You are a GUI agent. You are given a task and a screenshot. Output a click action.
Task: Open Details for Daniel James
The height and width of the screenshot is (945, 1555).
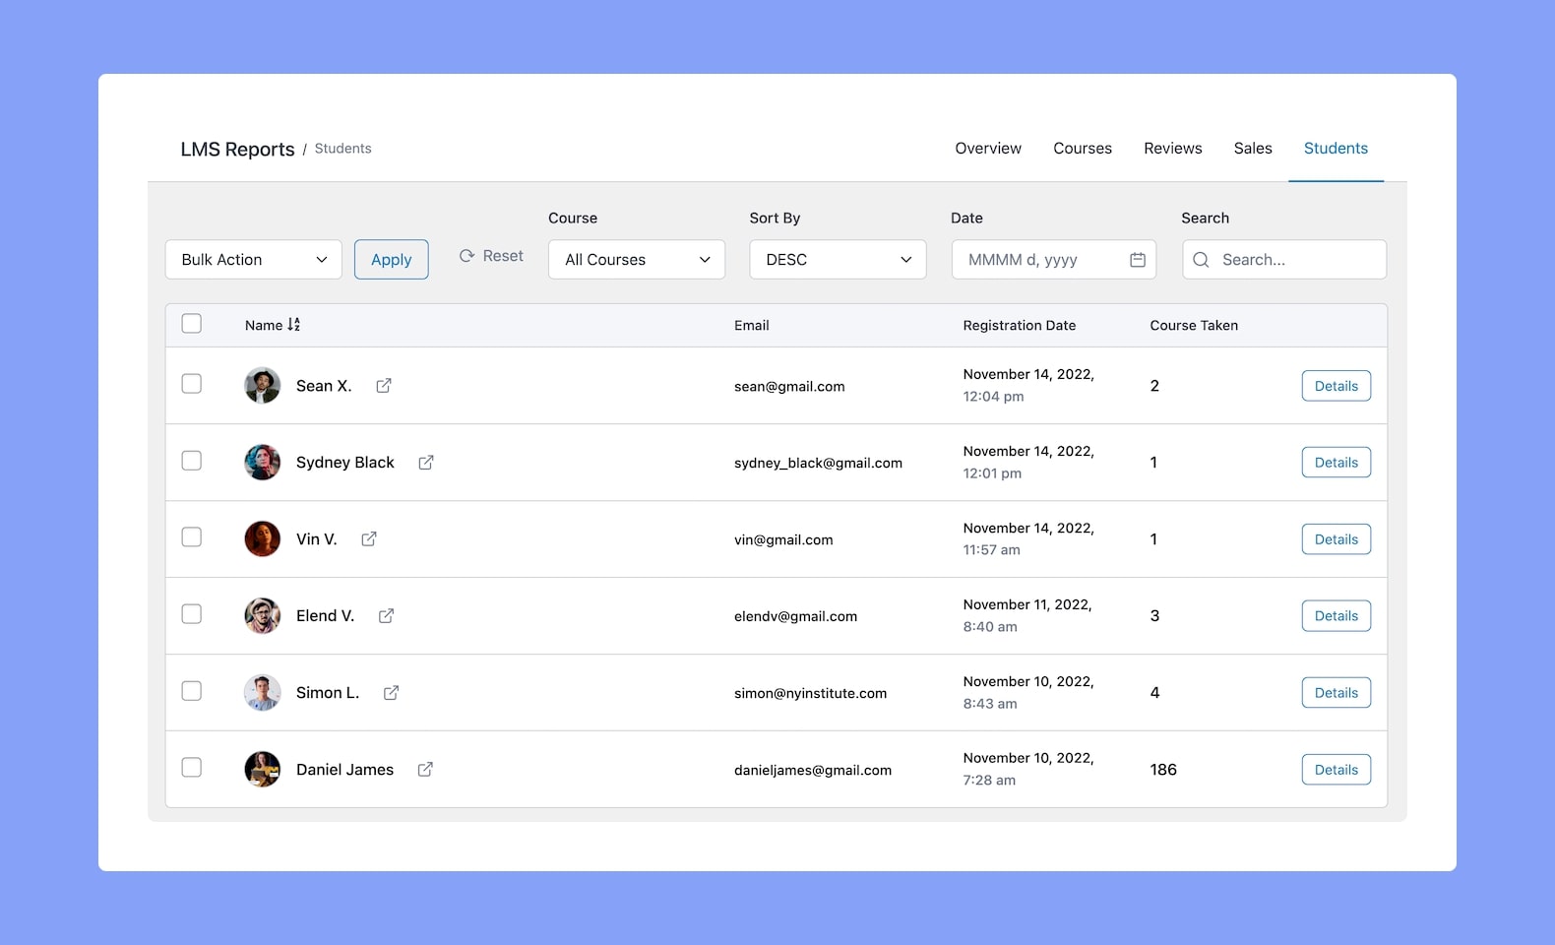pyautogui.click(x=1337, y=770)
